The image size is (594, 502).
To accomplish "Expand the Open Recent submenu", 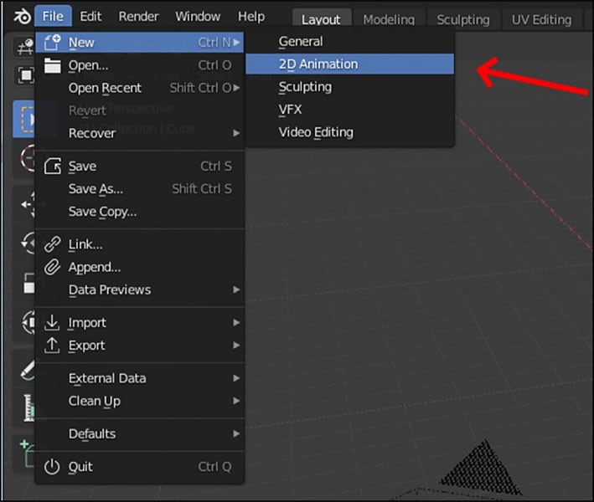I will [x=140, y=88].
